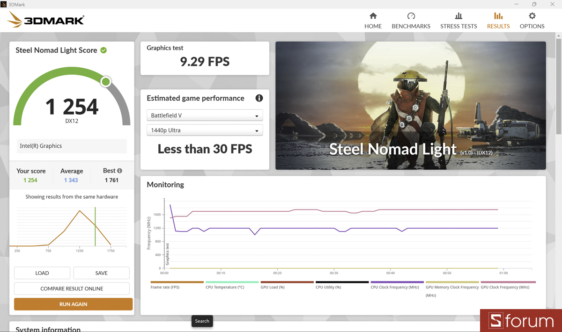Click COMPARE RESULT ONLINE
562x332 pixels.
(x=73, y=289)
